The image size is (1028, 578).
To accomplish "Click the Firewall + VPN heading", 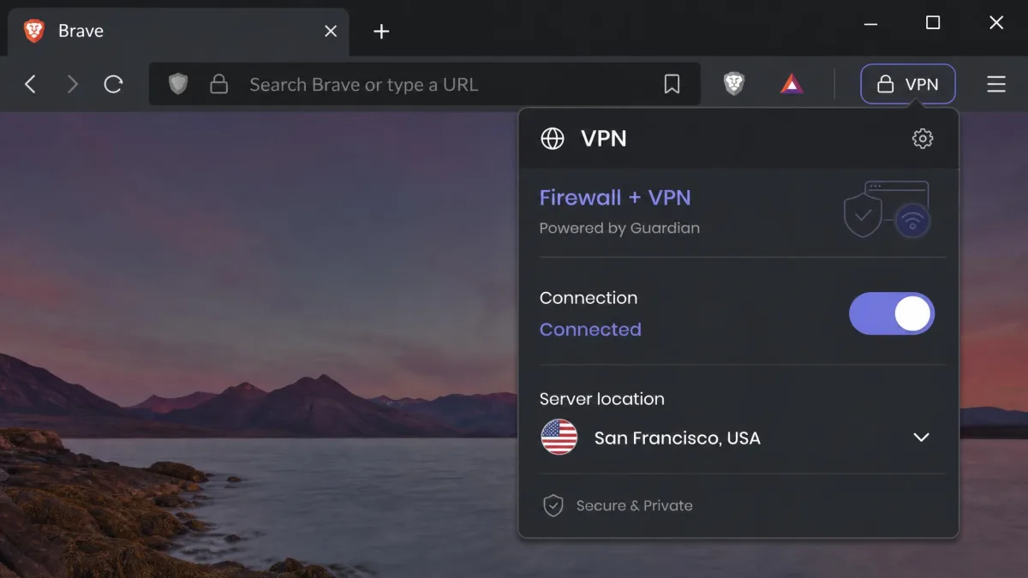I will (x=615, y=198).
